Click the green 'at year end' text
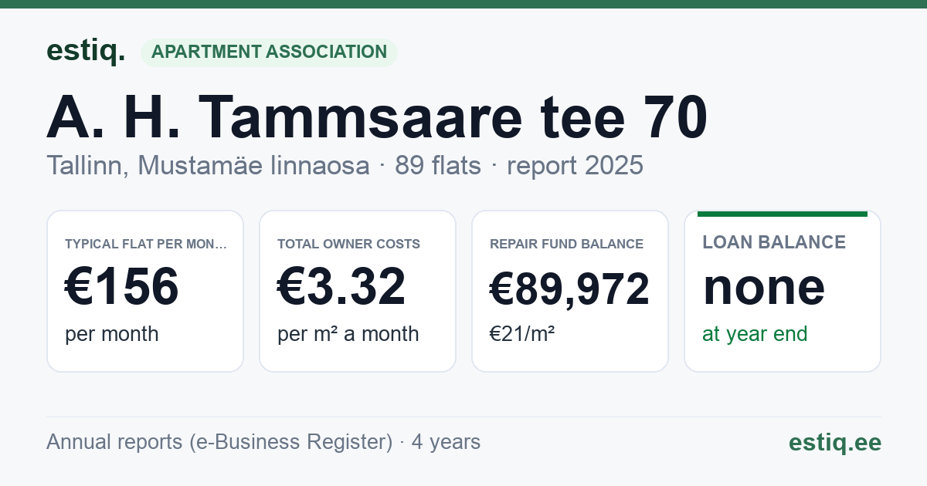The width and height of the screenshot is (927, 486). click(755, 334)
